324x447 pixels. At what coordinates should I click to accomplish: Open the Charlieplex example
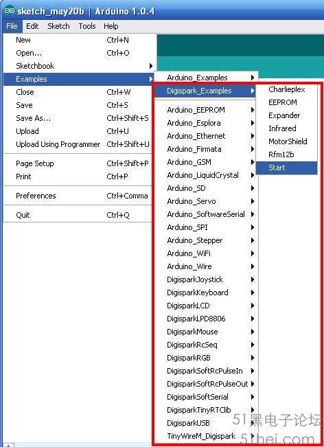(287, 89)
